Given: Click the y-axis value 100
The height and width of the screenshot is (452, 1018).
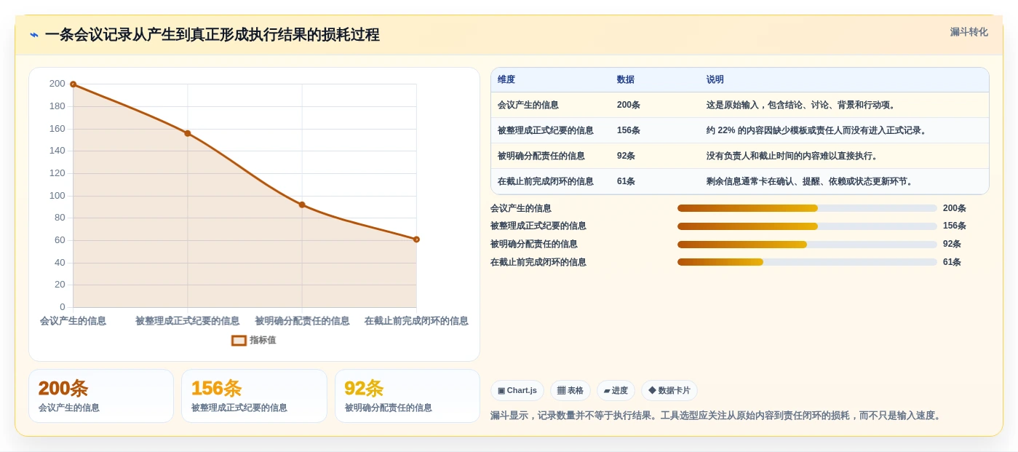Looking at the screenshot, I should pyautogui.click(x=57, y=196).
